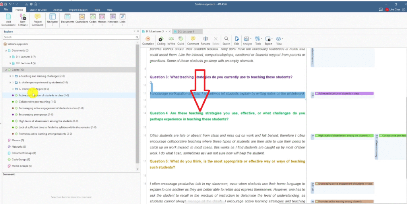Open the Memos manager in ribbon
Viewport: 407px width, 204px height.
(103, 19)
